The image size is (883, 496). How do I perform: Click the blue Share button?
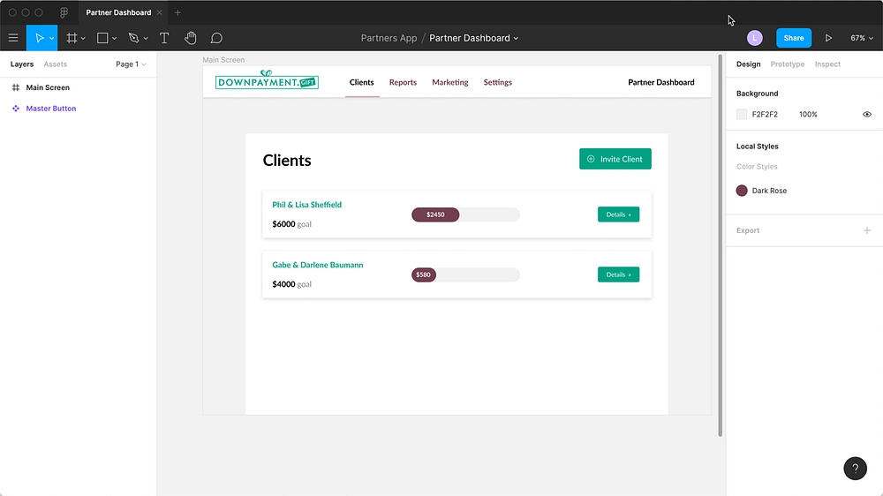[x=794, y=38]
